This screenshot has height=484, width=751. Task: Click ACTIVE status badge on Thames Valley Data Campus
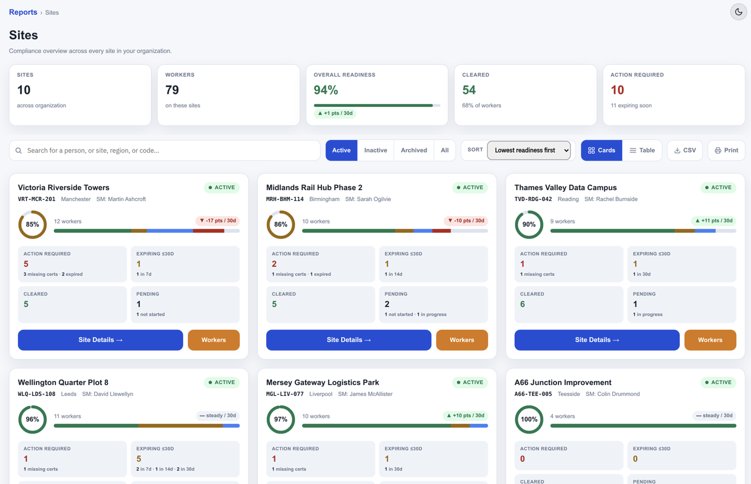pos(718,188)
